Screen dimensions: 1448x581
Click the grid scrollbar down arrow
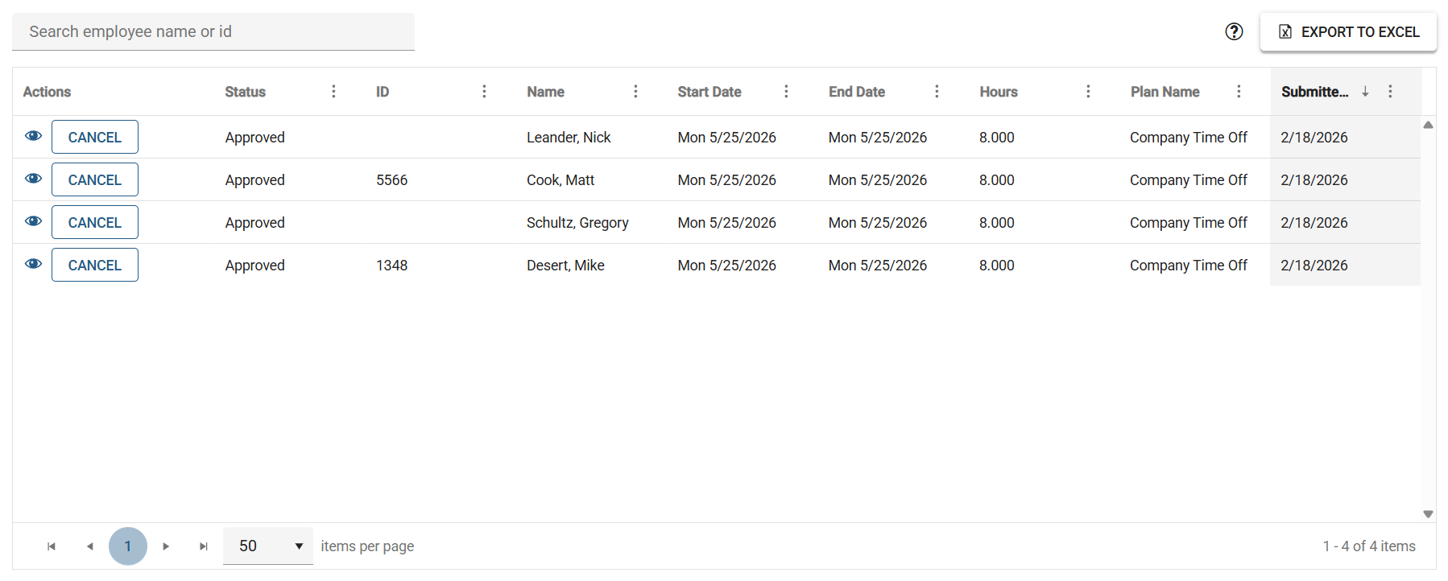click(1428, 514)
